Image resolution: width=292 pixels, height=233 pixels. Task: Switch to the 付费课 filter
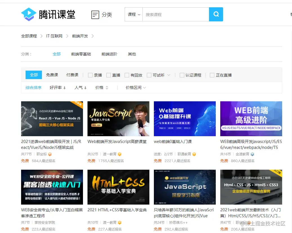tap(72, 75)
